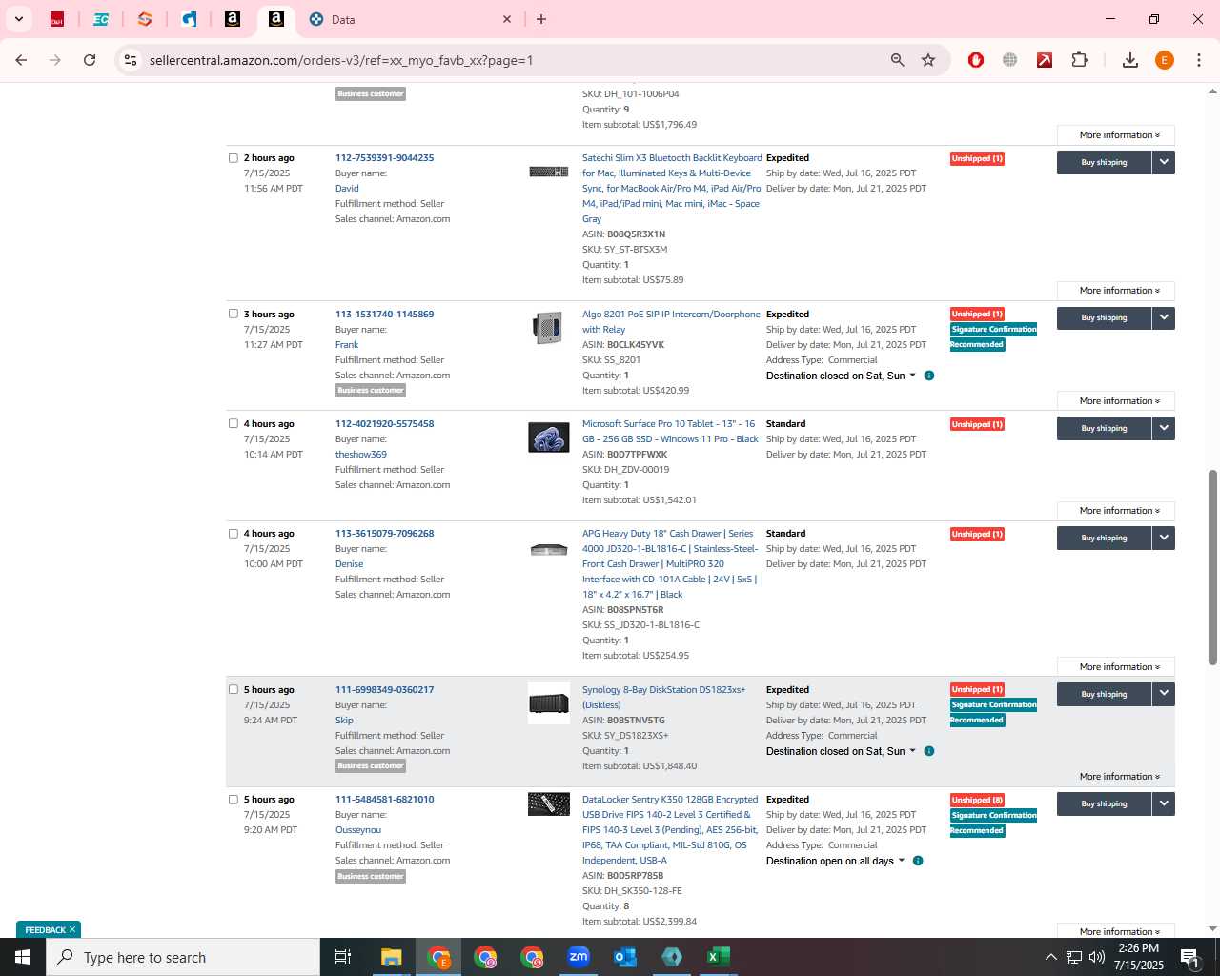Viewport: 1220px width, 976px height.
Task: Bookmark this page with star icon
Action: [928, 60]
